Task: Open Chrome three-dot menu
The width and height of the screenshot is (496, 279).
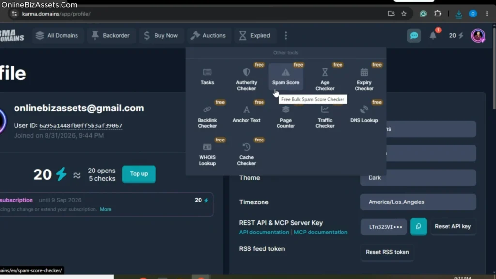Action: [487, 14]
